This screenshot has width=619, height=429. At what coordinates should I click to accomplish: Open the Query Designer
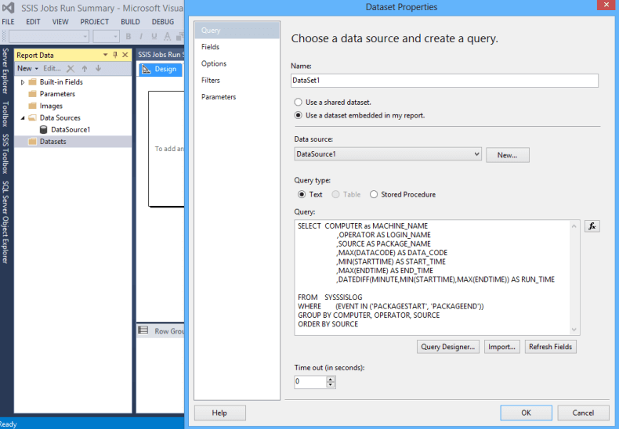click(448, 347)
